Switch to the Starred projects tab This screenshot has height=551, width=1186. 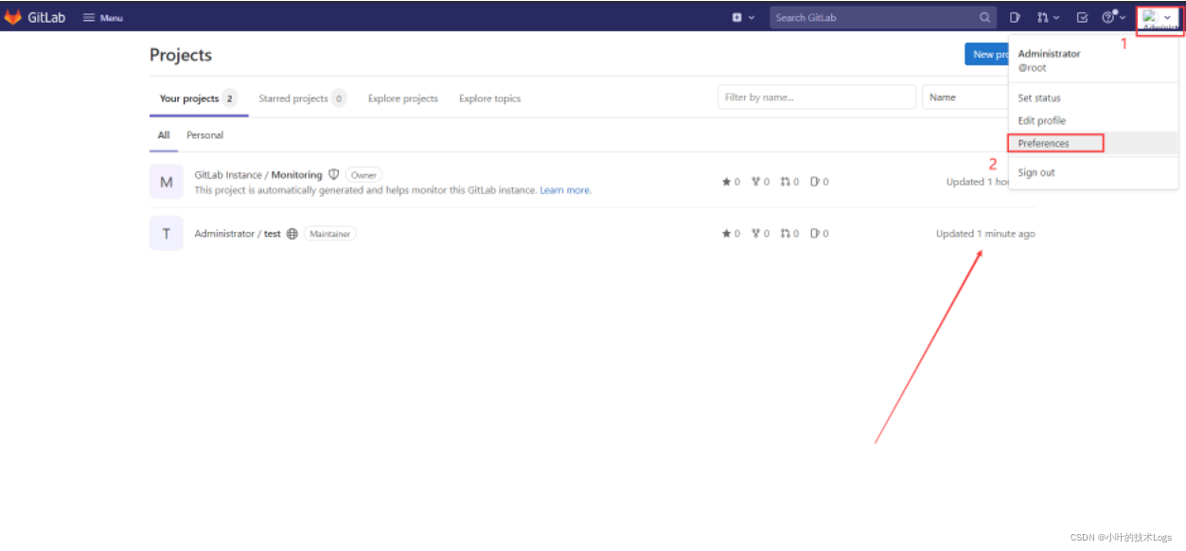(295, 98)
